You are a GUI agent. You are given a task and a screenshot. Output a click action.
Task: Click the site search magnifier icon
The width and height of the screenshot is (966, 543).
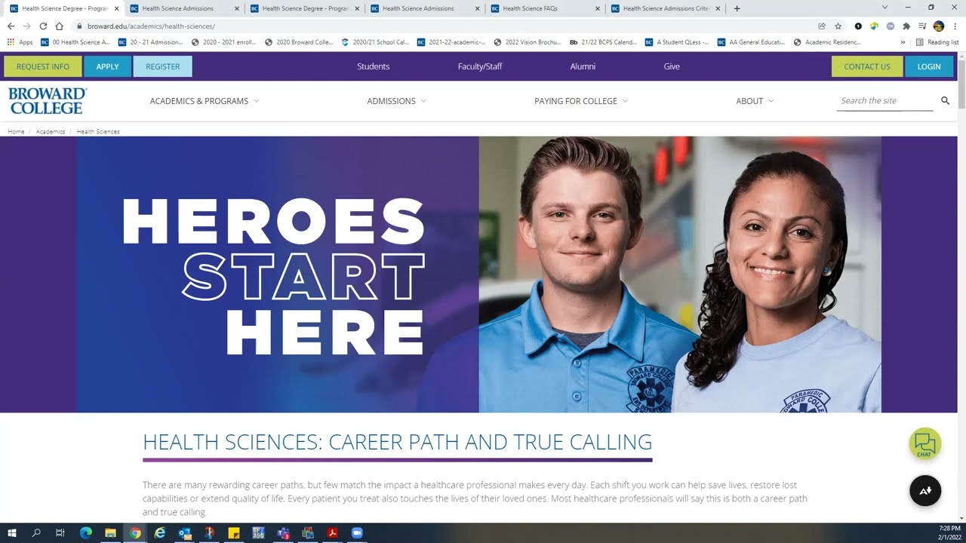click(x=945, y=100)
